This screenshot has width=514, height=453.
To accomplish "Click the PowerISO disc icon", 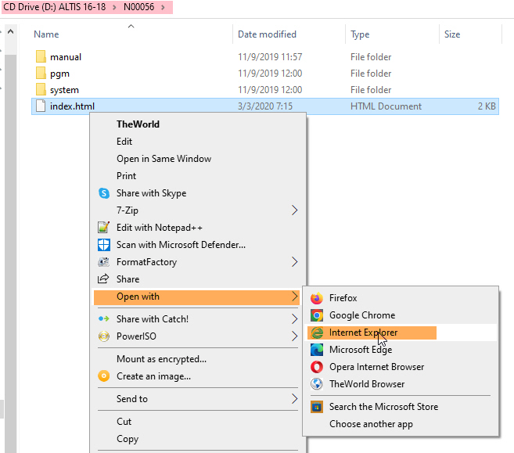I will coord(103,336).
